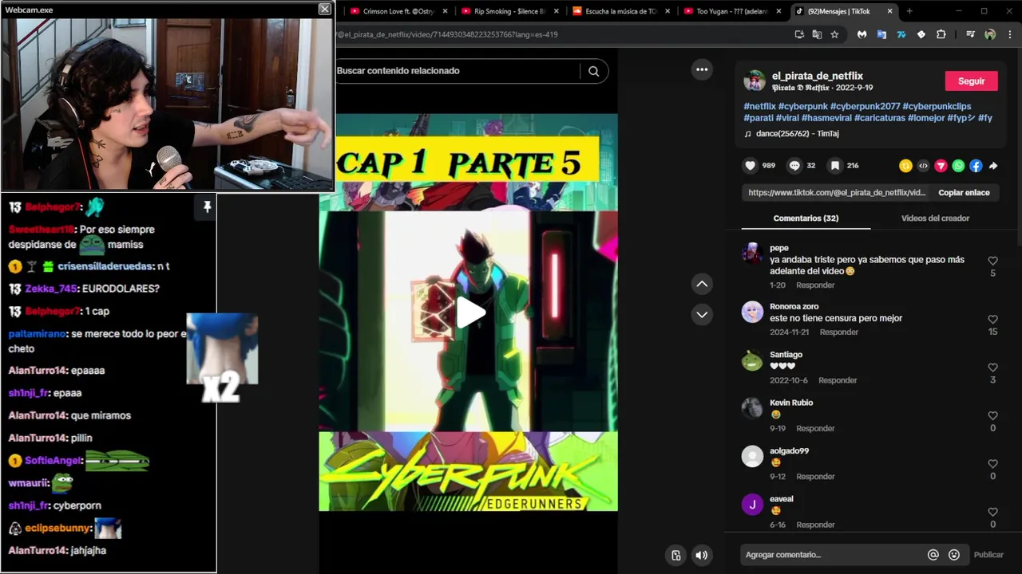Open more share options arrow
Image resolution: width=1022 pixels, height=574 pixels.
[993, 166]
